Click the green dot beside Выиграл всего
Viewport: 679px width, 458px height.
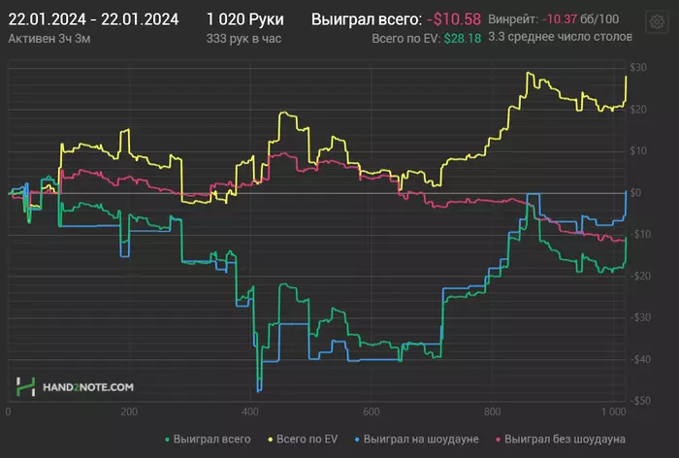(x=168, y=440)
